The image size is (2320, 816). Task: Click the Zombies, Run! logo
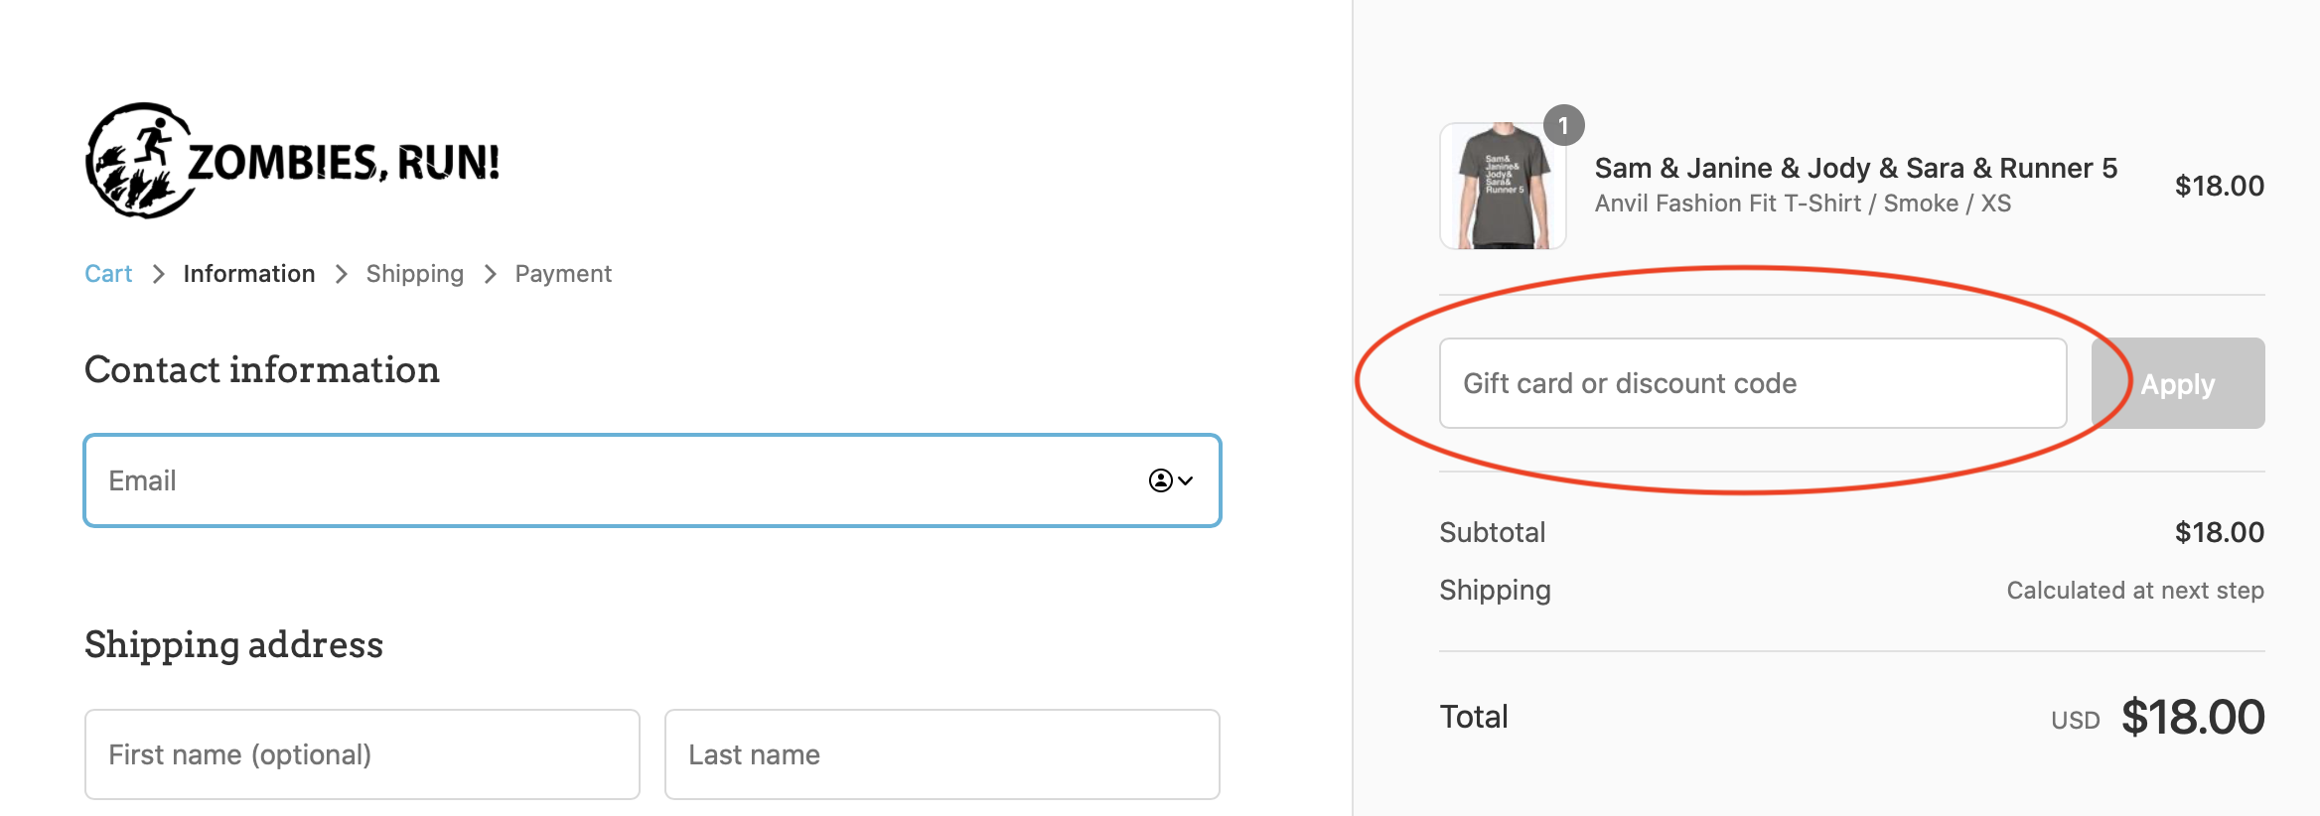293,161
